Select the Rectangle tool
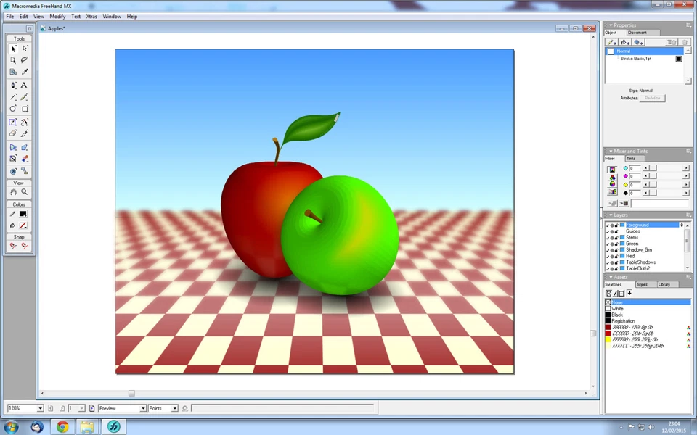697x435 pixels. [24, 108]
